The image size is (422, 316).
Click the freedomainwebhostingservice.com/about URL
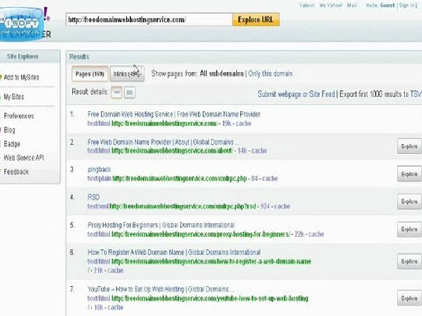click(172, 151)
